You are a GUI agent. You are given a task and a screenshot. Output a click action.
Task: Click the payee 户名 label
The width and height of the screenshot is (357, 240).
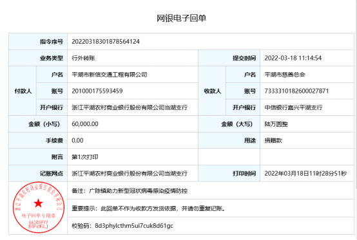point(250,75)
